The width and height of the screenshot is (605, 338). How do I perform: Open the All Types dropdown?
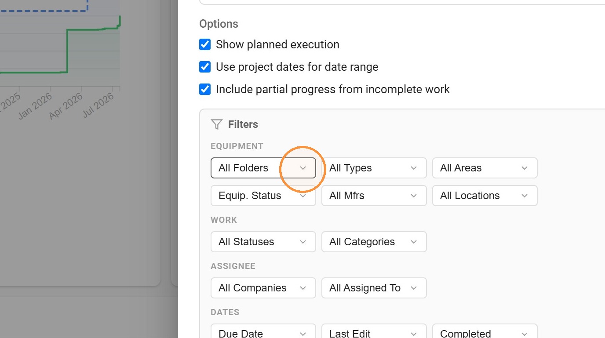click(x=374, y=168)
